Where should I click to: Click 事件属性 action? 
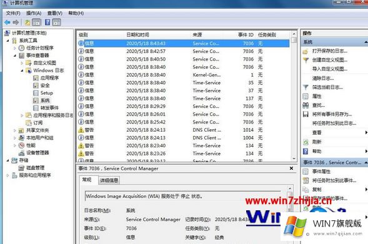pyautogui.click(x=321, y=172)
